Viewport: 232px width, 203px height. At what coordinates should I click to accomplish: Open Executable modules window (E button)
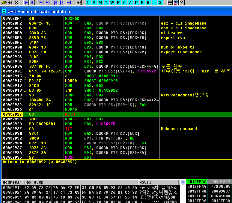[x=94, y=2]
